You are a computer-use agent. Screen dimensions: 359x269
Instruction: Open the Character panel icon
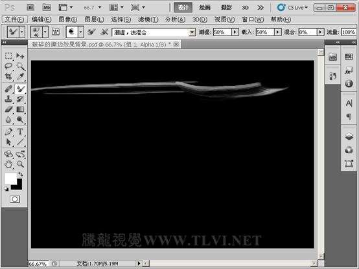tap(349, 103)
